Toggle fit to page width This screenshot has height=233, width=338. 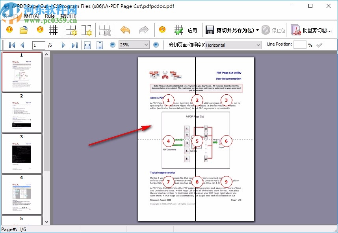coord(87,45)
